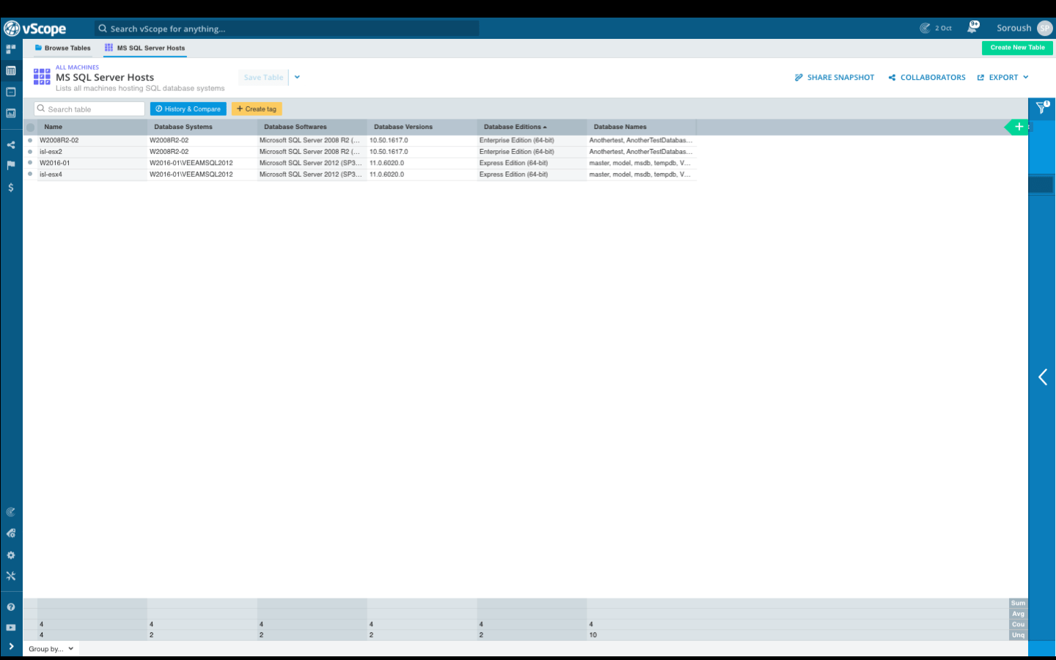The image size is (1056, 660).
Task: Click the Sum summary row label
Action: (x=1018, y=604)
